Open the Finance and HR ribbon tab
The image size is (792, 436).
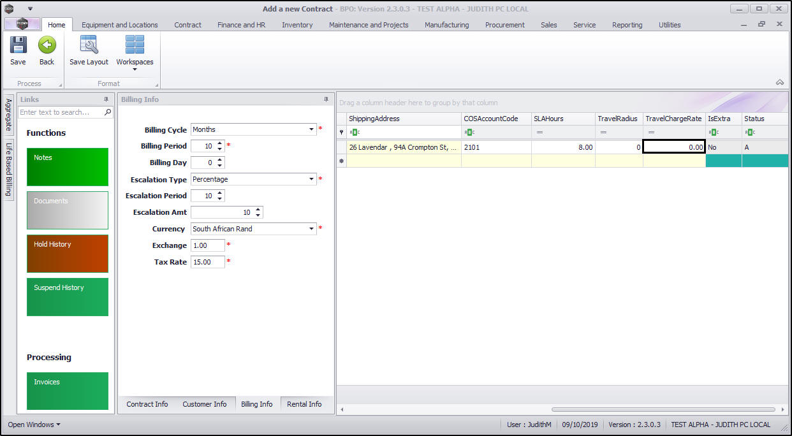pyautogui.click(x=241, y=25)
